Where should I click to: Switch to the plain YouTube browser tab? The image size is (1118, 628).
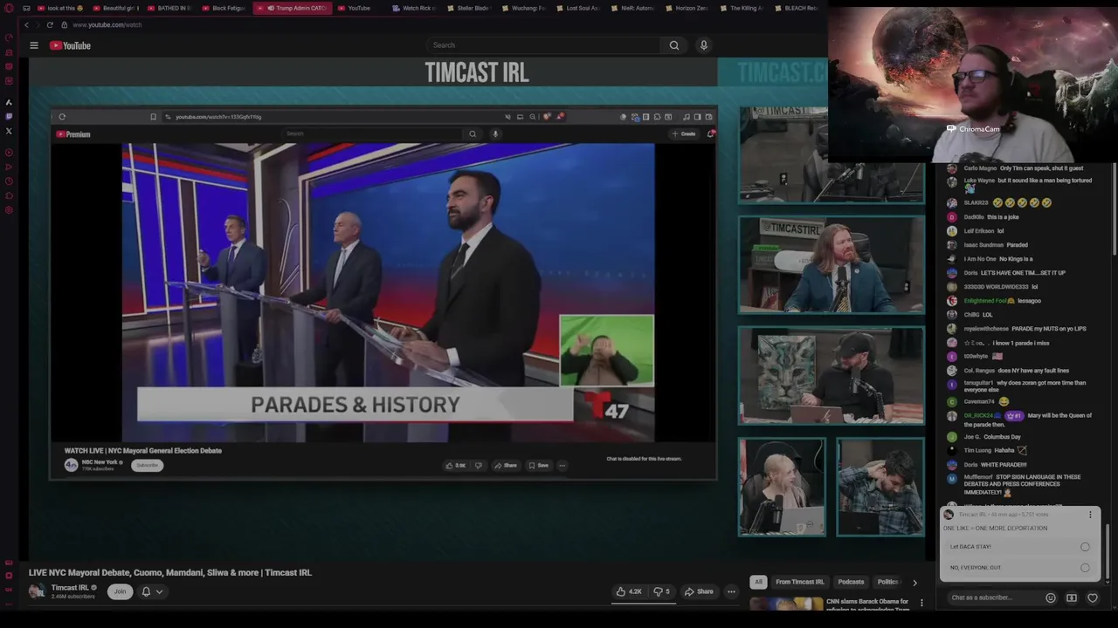[353, 8]
